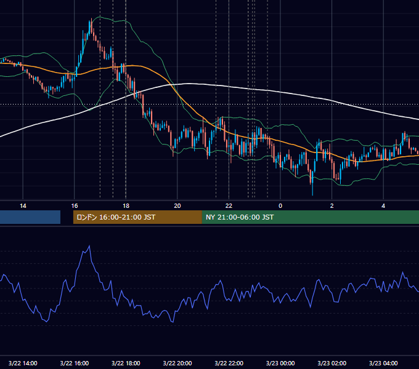Click the 3/22 22:00 time label
This screenshot has height=369, width=419.
(229, 363)
